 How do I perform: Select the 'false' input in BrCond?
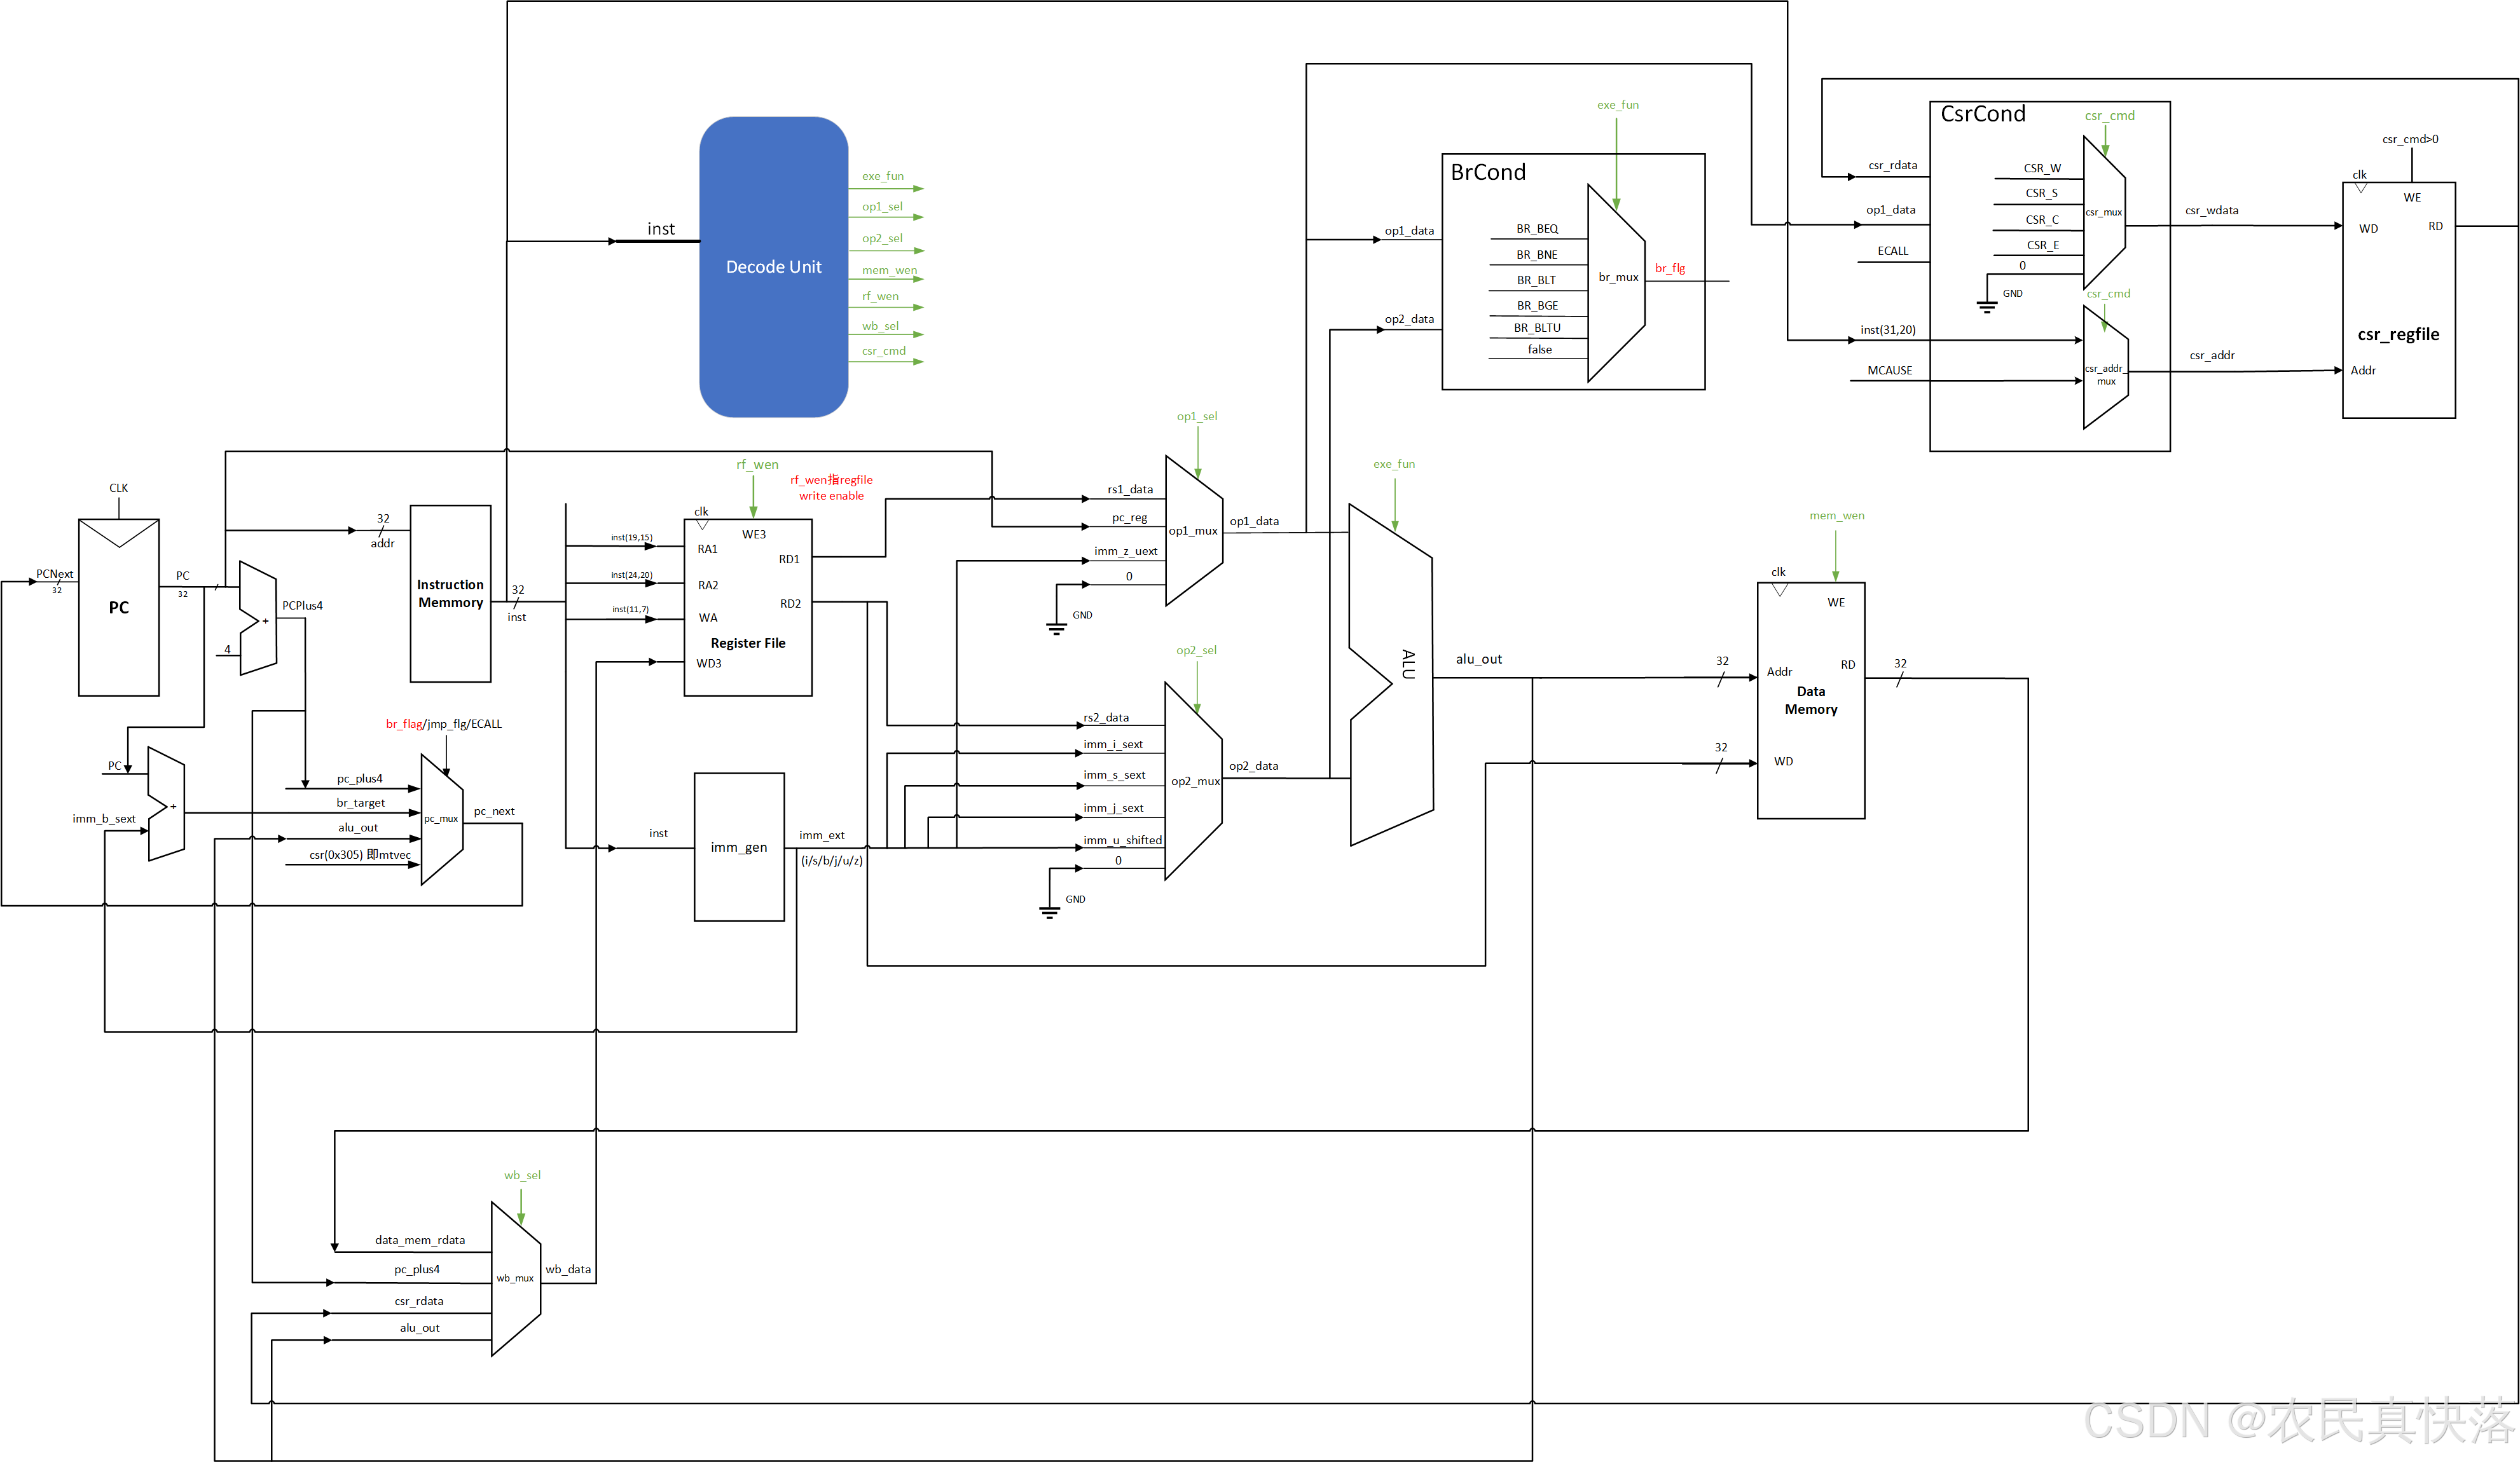pos(1540,350)
